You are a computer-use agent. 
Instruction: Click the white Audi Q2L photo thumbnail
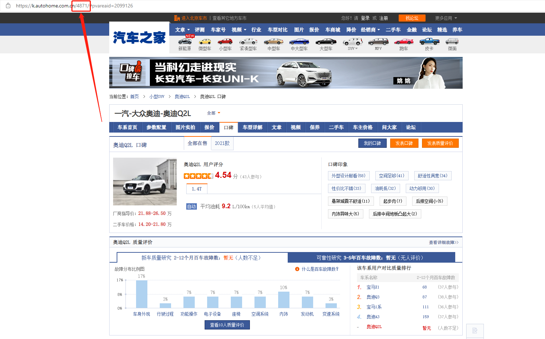pos(145,181)
